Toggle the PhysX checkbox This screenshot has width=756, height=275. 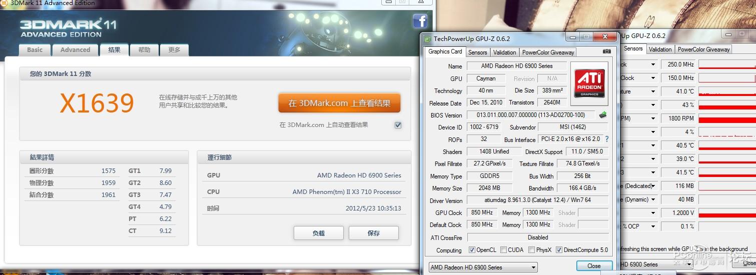click(x=531, y=250)
